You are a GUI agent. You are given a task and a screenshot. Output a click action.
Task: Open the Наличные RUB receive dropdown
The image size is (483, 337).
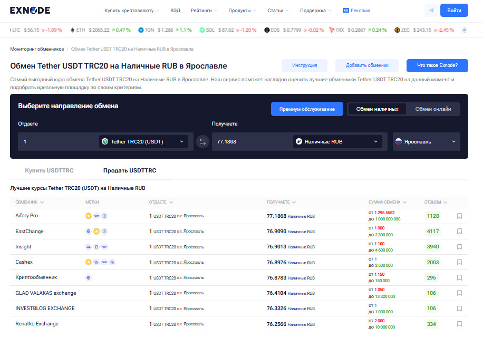pos(337,142)
